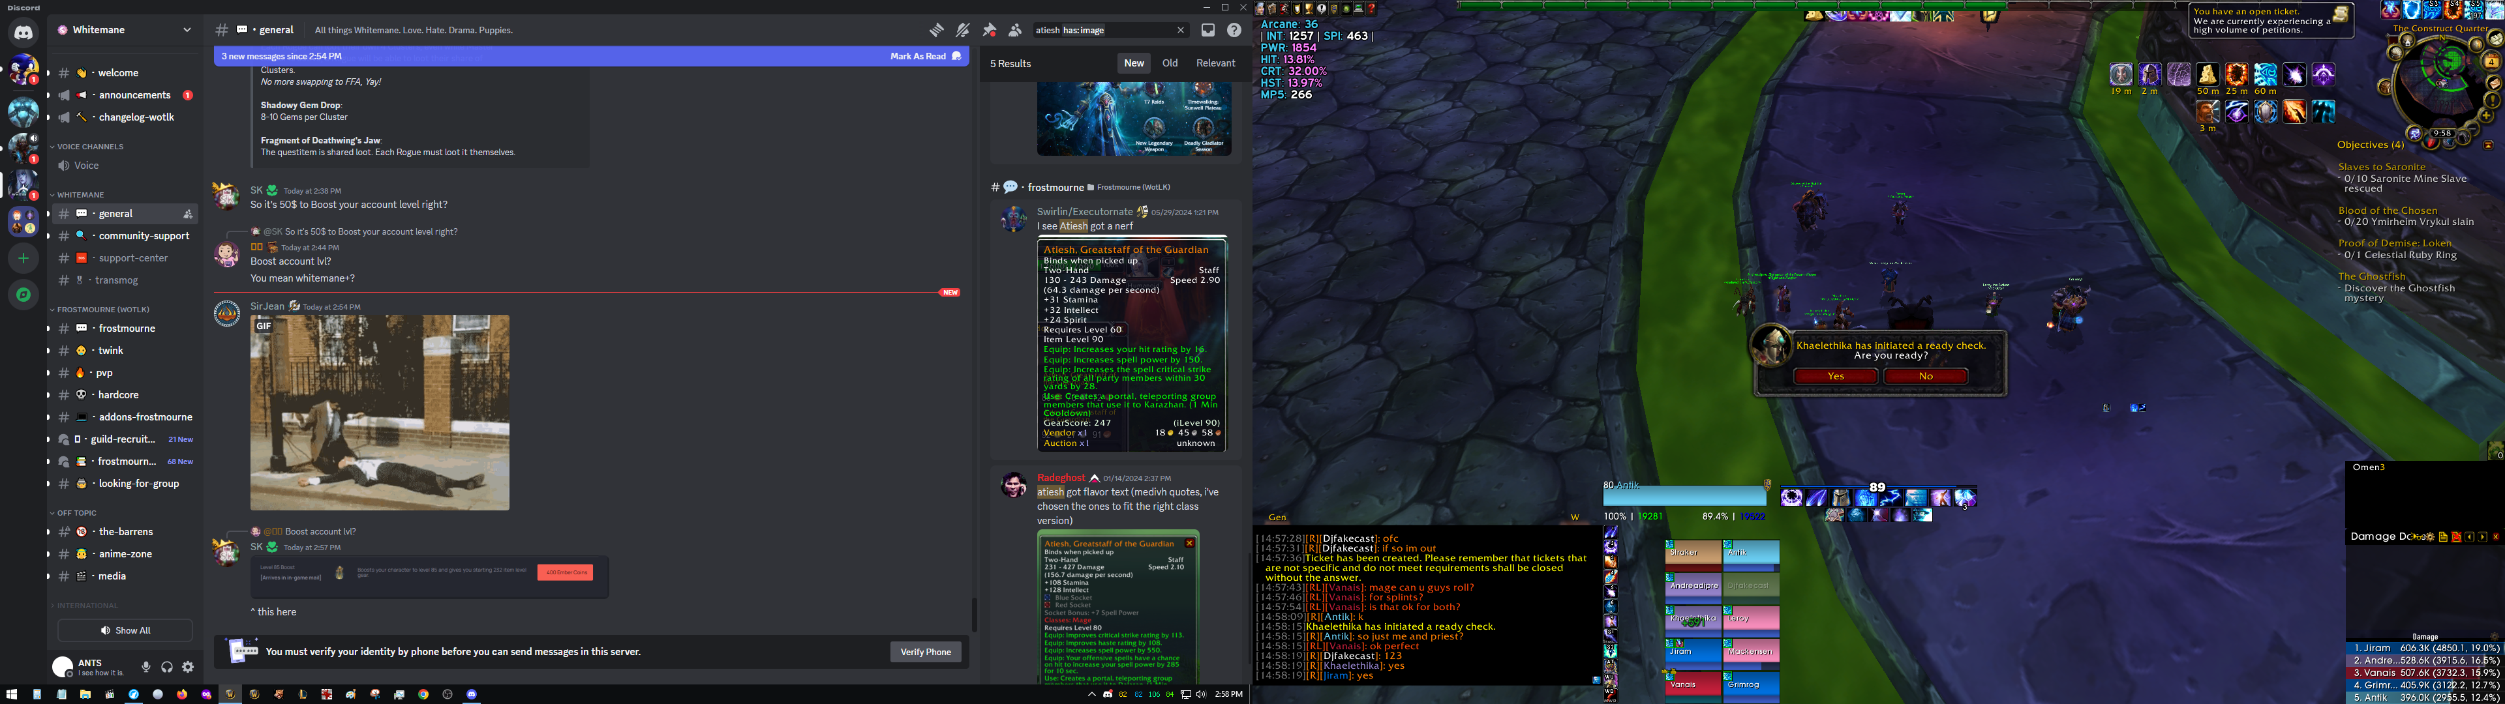Click the Discord help question mark icon
The width and height of the screenshot is (2505, 704).
click(1234, 30)
